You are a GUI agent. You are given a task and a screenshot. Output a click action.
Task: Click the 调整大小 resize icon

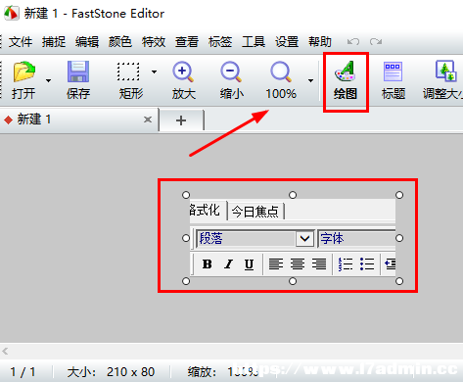[x=445, y=71]
